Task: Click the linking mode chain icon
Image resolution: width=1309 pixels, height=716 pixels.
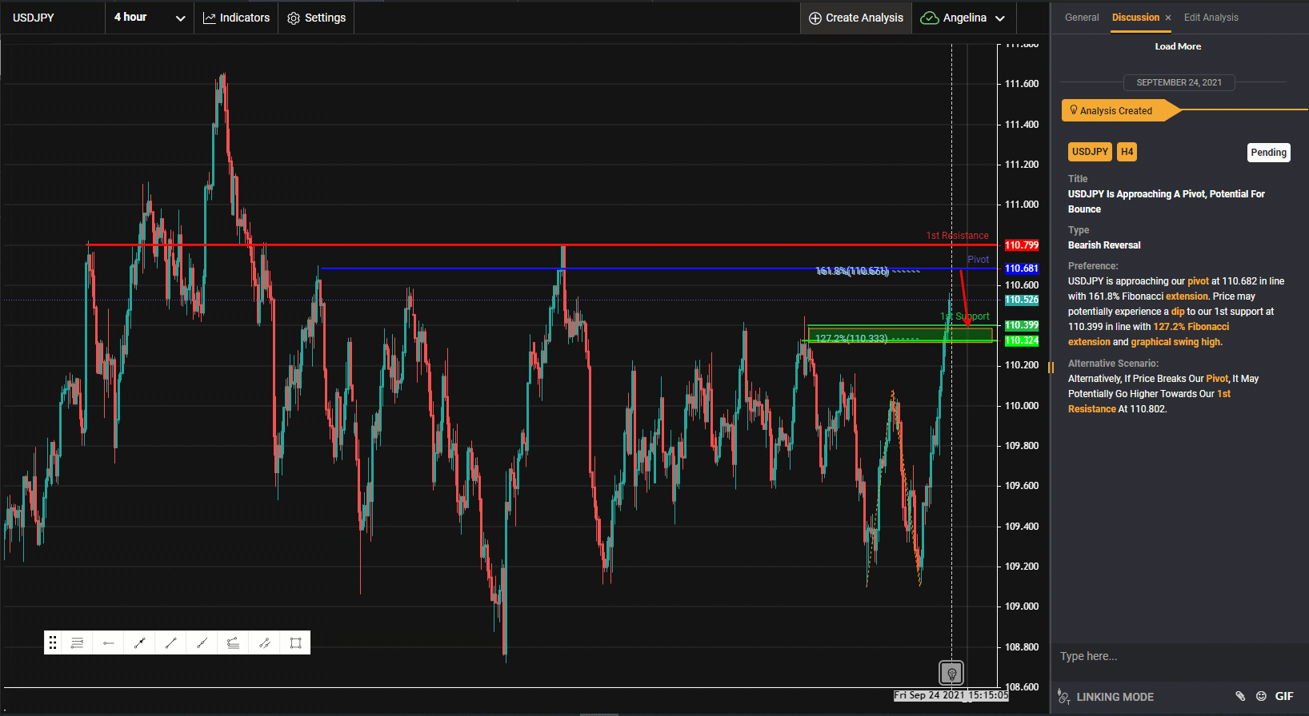Action: pyautogui.click(x=1063, y=696)
